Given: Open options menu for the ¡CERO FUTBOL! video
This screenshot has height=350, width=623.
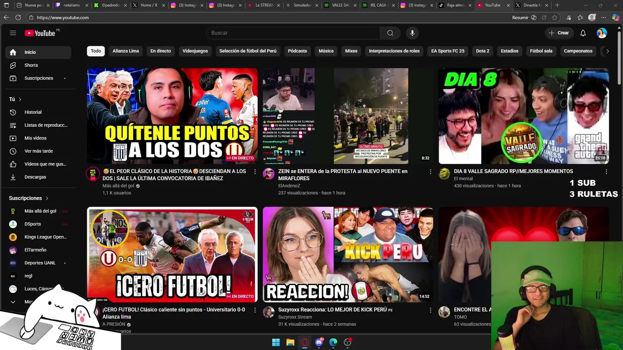Looking at the screenshot, I should coord(255,310).
